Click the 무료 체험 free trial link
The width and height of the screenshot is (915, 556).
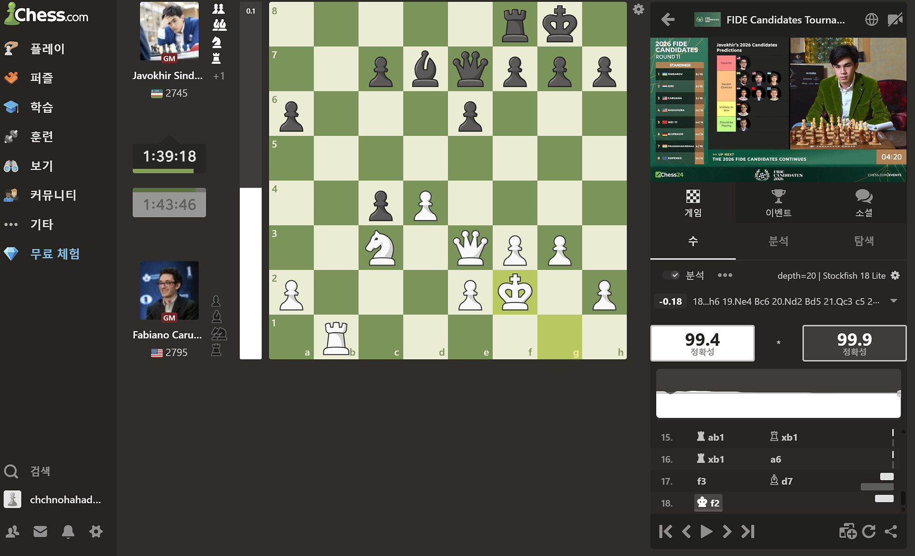[x=55, y=254]
